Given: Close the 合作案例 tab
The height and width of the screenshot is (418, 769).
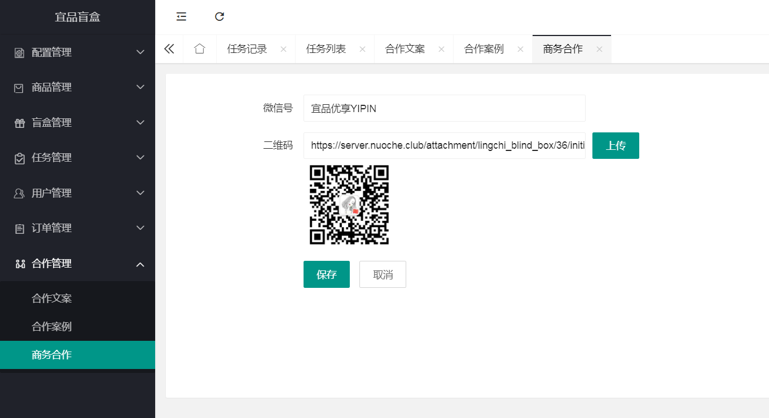Looking at the screenshot, I should pos(520,49).
